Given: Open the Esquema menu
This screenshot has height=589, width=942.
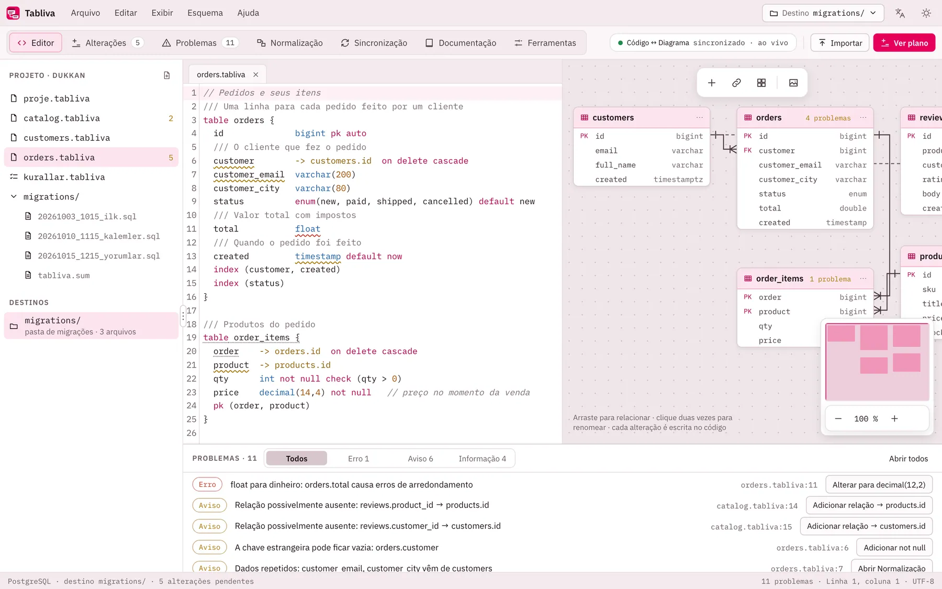Looking at the screenshot, I should (205, 13).
